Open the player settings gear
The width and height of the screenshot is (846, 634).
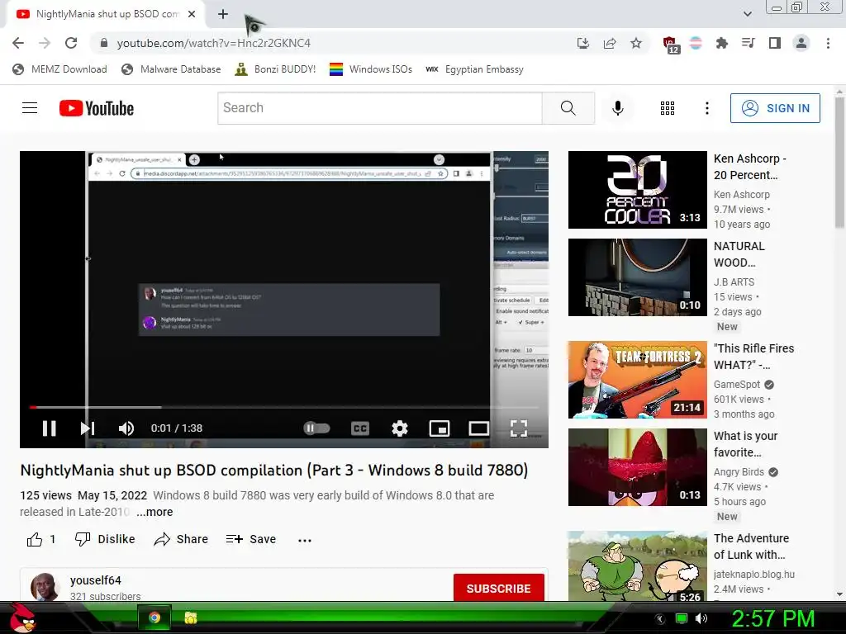[400, 428]
